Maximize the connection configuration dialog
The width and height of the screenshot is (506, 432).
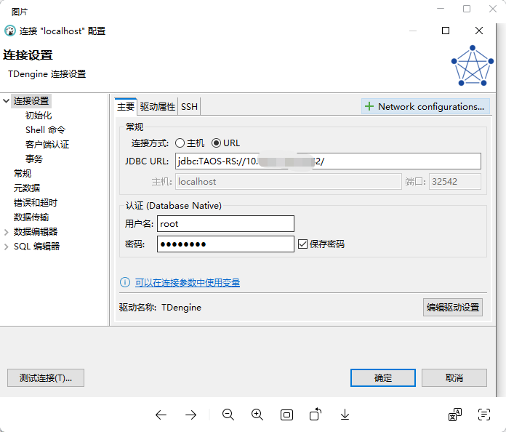446,31
